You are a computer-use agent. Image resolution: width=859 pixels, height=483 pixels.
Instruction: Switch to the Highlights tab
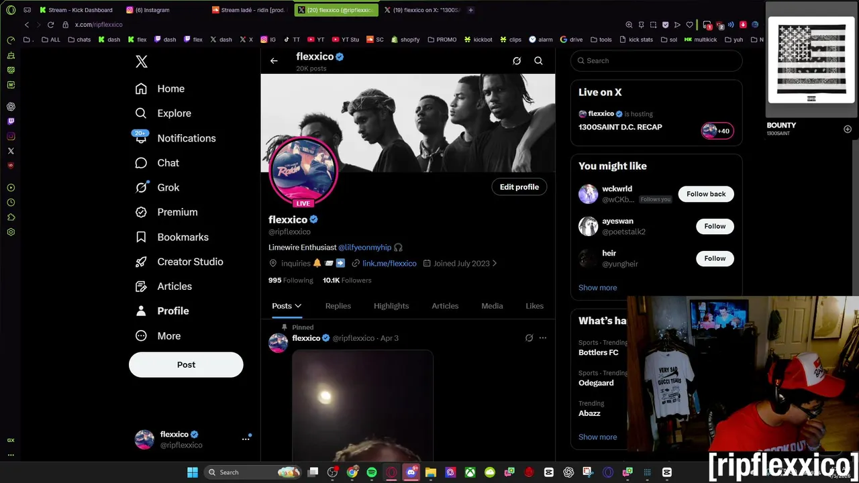click(391, 306)
